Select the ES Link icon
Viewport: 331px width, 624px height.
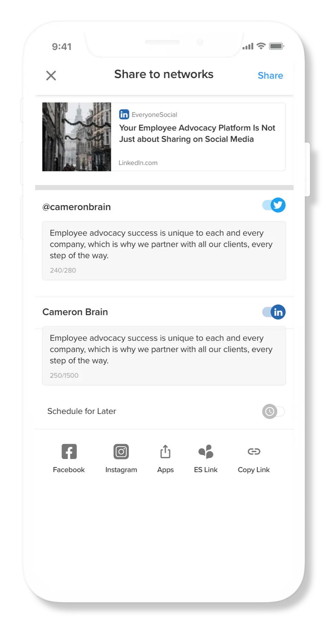point(206,451)
